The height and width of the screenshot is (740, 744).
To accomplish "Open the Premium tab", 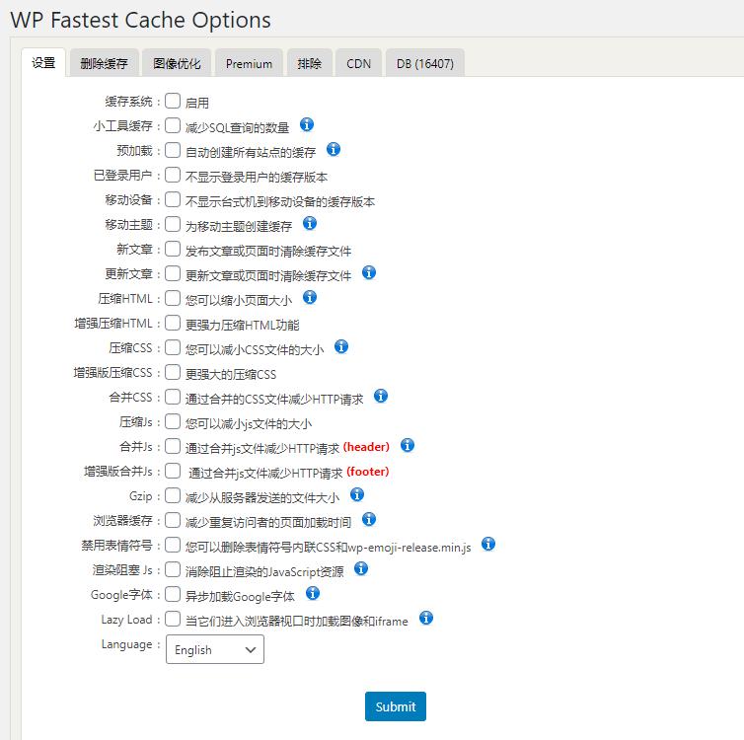I will click(249, 63).
